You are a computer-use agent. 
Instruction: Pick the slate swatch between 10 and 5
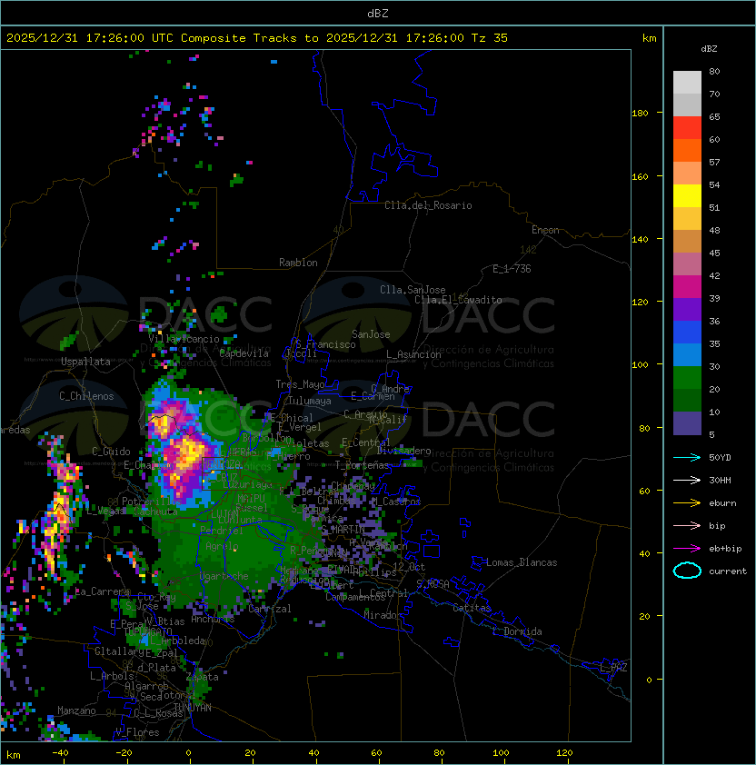pyautogui.click(x=687, y=423)
